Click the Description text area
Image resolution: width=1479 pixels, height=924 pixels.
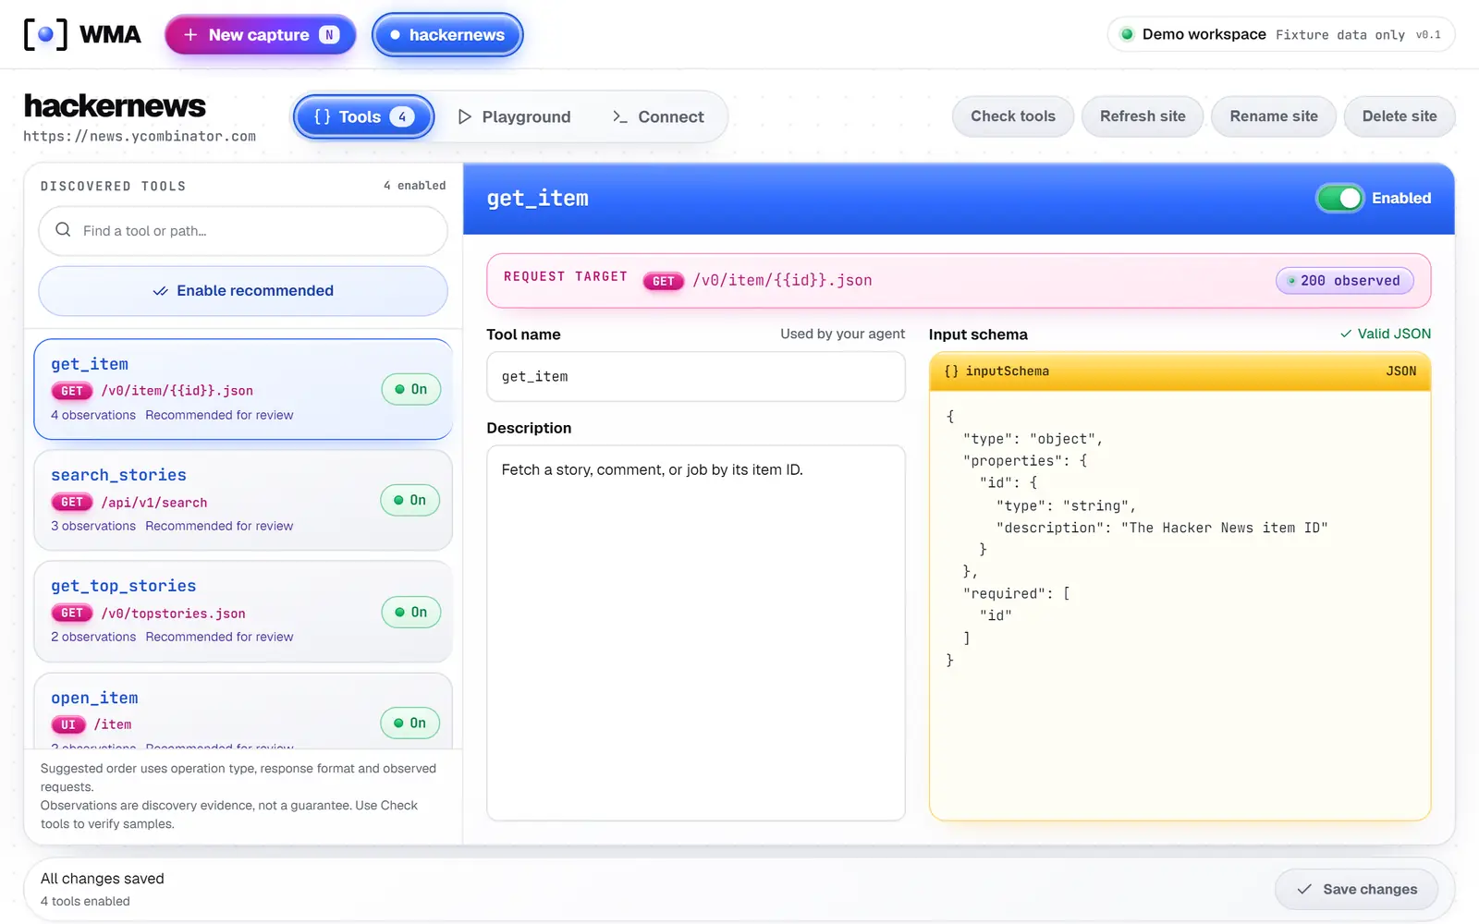coord(696,633)
